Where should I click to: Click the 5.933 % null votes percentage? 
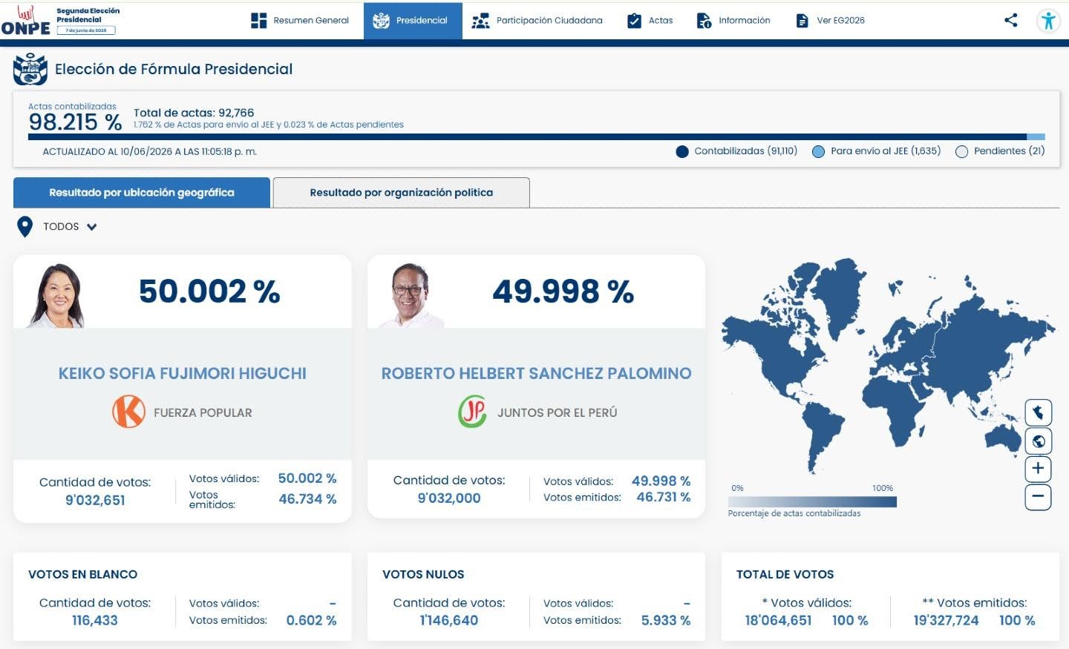pyautogui.click(x=666, y=621)
